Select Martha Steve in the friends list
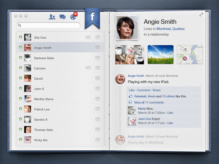Image resolution: width=219 pixels, height=164 pixels. tap(60, 99)
